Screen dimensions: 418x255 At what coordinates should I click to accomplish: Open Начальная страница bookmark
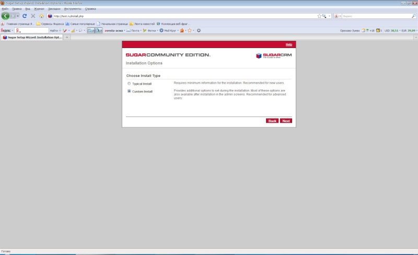tap(112, 24)
